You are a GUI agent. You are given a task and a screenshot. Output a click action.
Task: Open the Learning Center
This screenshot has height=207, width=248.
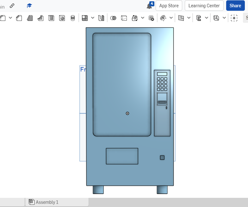(204, 6)
